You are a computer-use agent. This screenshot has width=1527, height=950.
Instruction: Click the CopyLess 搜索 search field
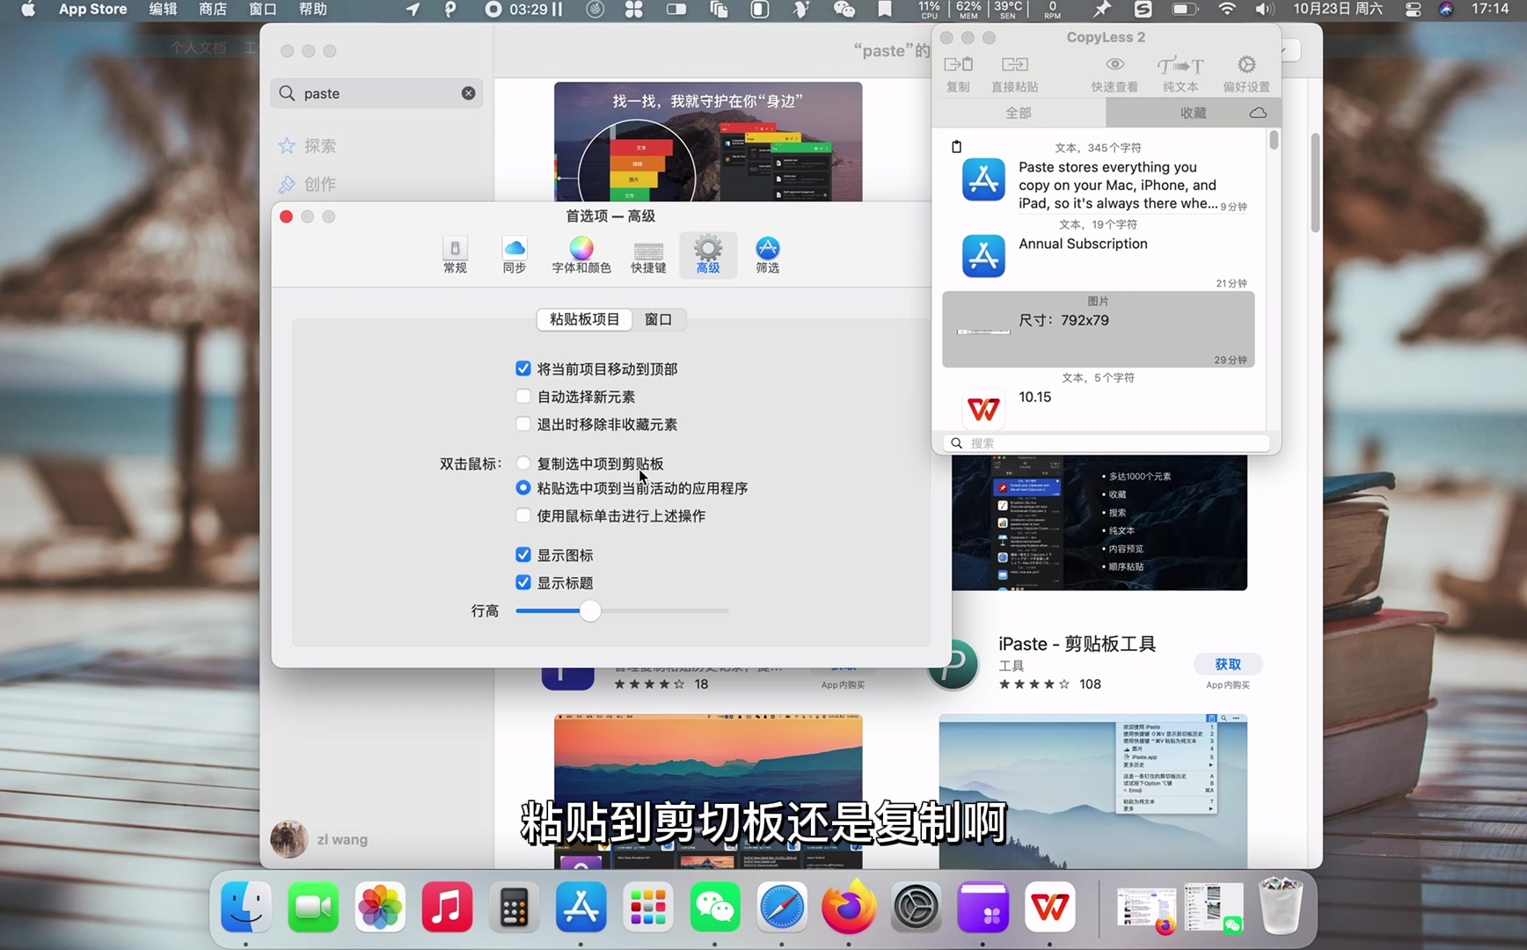tap(1107, 443)
